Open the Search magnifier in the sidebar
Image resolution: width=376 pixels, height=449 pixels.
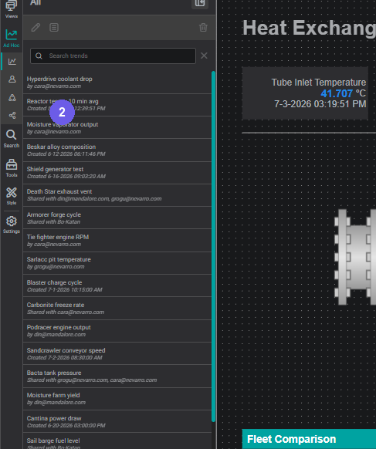click(x=11, y=139)
